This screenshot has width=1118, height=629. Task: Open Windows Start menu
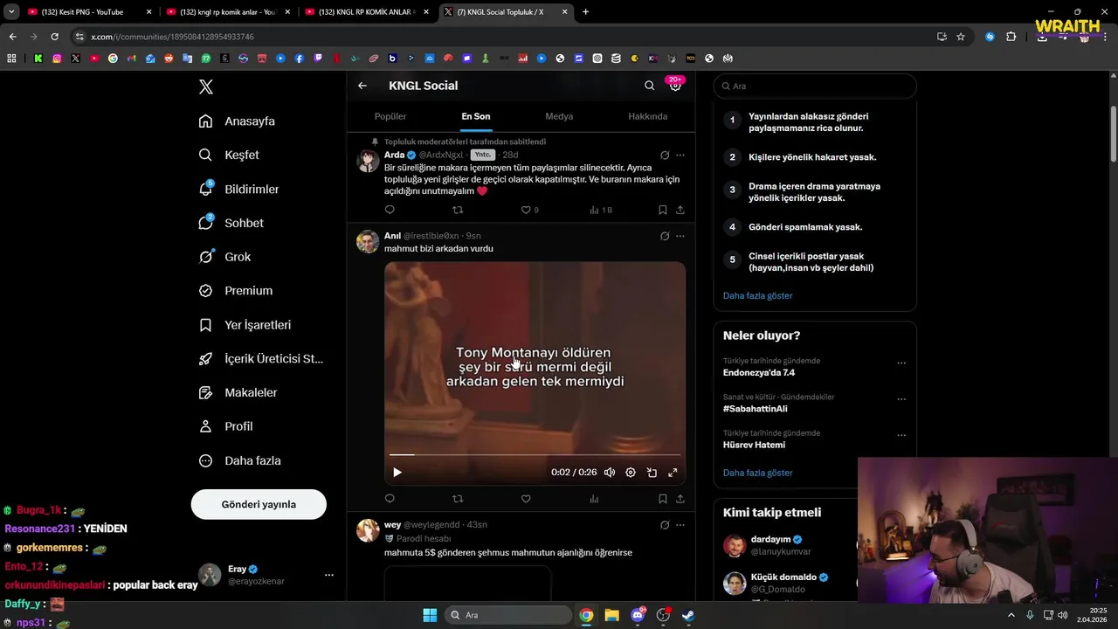coord(430,615)
